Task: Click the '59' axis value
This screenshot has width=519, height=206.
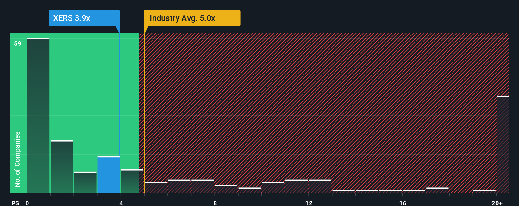Action: click(x=18, y=43)
